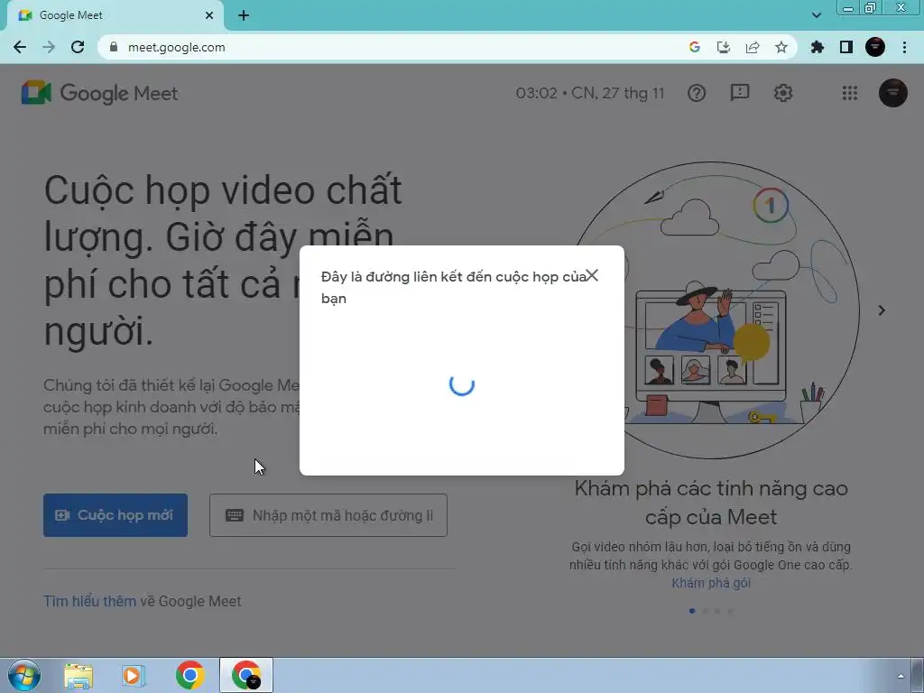
Task: Click the meeting code input field
Action: (x=328, y=515)
